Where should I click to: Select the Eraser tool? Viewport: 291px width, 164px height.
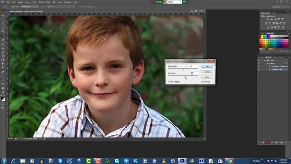(3, 56)
